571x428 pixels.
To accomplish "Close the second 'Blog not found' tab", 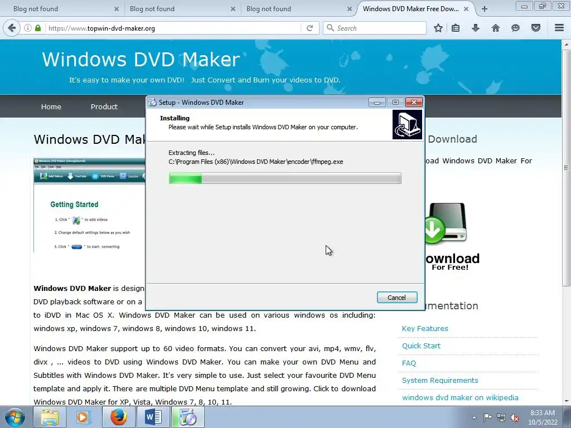I will coord(233,9).
